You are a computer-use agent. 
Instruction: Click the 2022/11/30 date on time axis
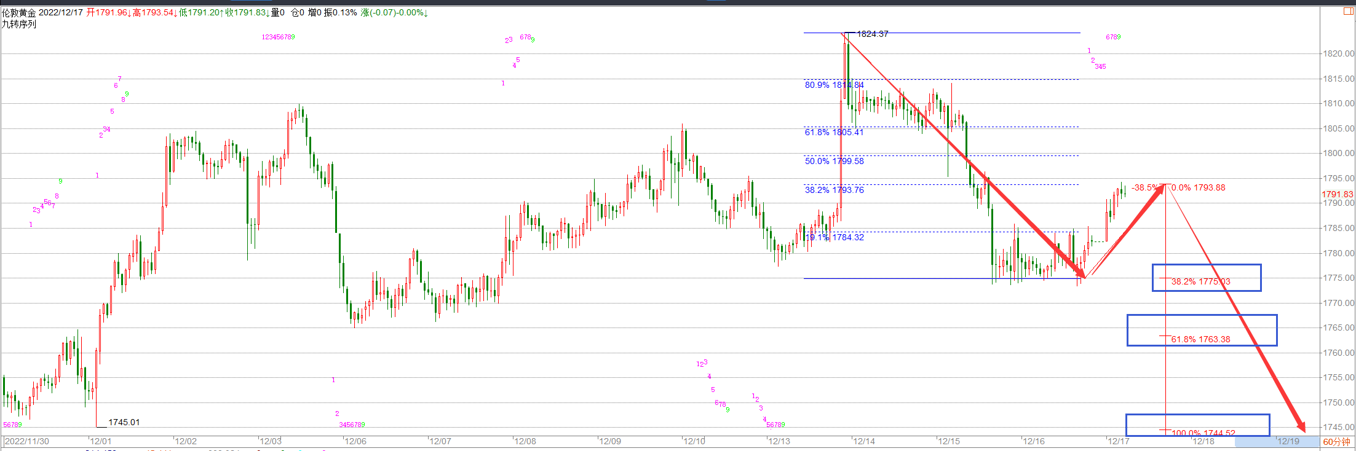pyautogui.click(x=27, y=441)
